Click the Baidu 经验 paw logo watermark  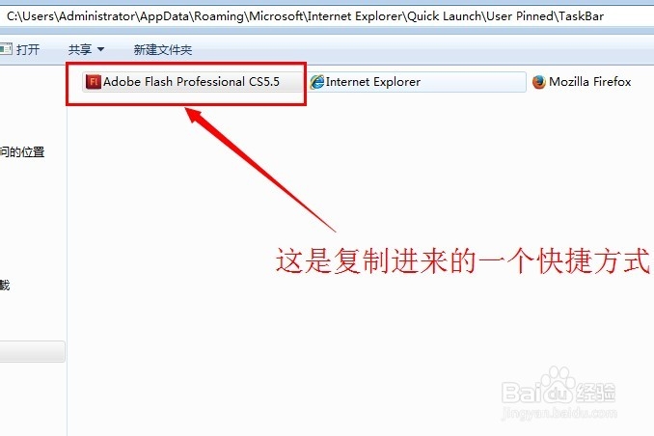coord(559,387)
